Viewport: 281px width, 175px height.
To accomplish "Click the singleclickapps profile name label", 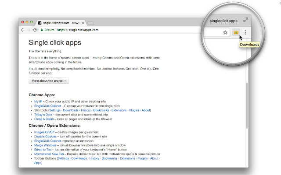I will point(223,21).
